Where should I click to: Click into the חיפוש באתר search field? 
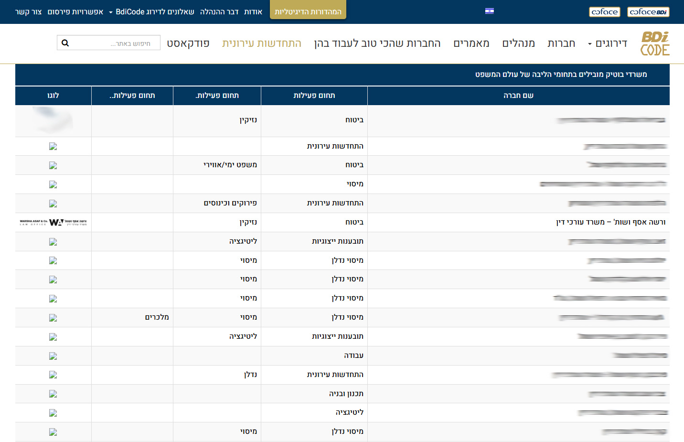click(115, 43)
